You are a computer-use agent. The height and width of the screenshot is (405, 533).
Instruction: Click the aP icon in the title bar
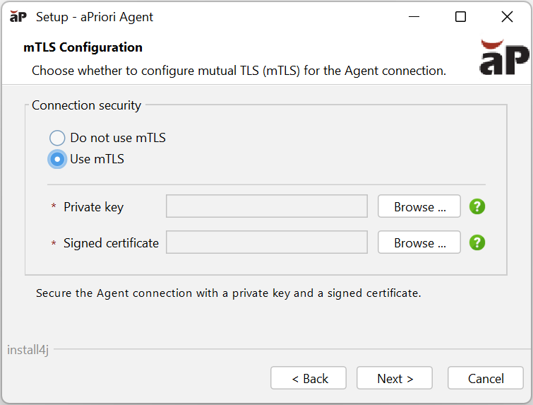pos(18,16)
